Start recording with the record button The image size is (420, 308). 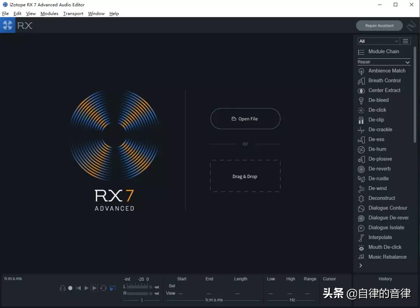coord(70,288)
